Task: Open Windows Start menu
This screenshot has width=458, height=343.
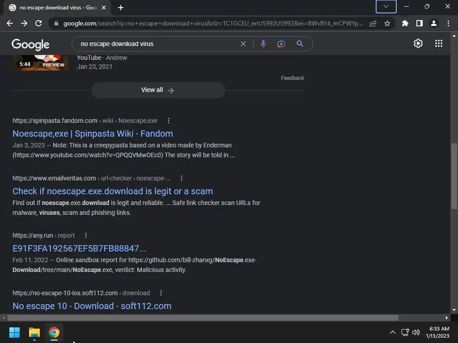Action: 14,332
